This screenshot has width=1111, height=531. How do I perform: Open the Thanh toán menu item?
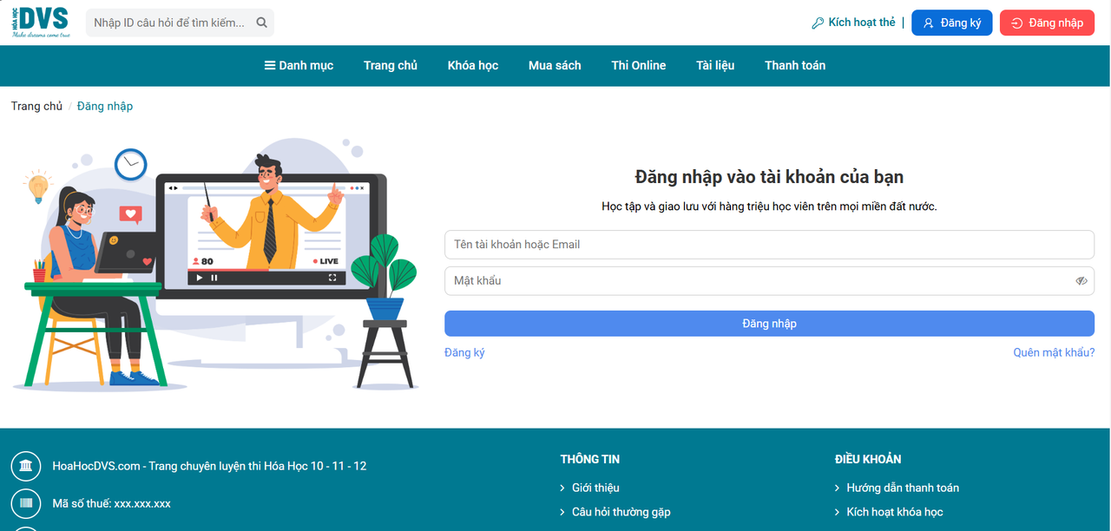[x=795, y=65]
